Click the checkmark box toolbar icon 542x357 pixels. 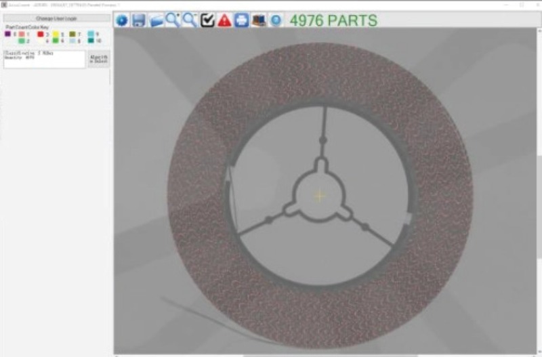(208, 20)
